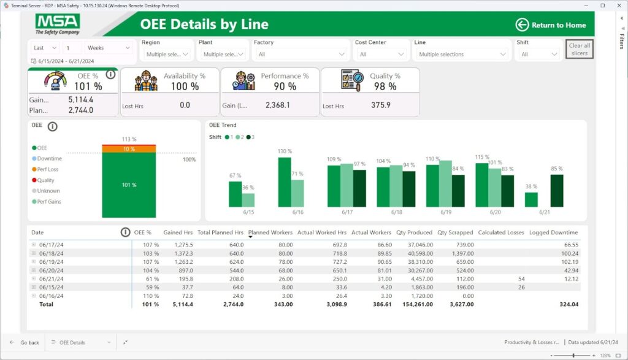Click the Quality % checklist magnifier icon
The height and width of the screenshot is (360, 628).
coord(352,80)
